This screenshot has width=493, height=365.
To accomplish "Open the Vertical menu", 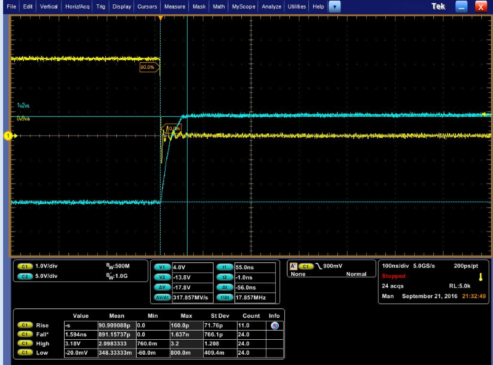I will tap(49, 6).
